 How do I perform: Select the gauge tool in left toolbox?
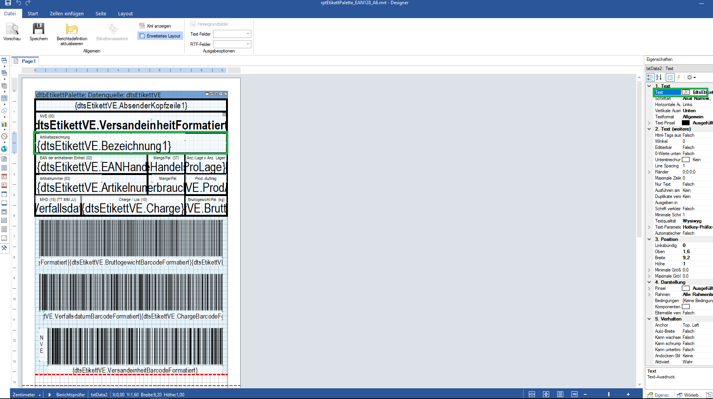pos(4,136)
